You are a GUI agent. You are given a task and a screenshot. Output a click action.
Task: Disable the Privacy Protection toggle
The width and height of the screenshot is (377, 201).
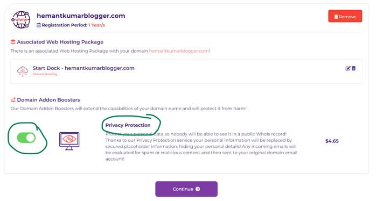pos(26,138)
